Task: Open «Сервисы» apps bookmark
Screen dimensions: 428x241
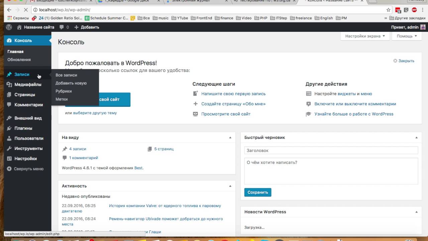Action: [x=18, y=18]
